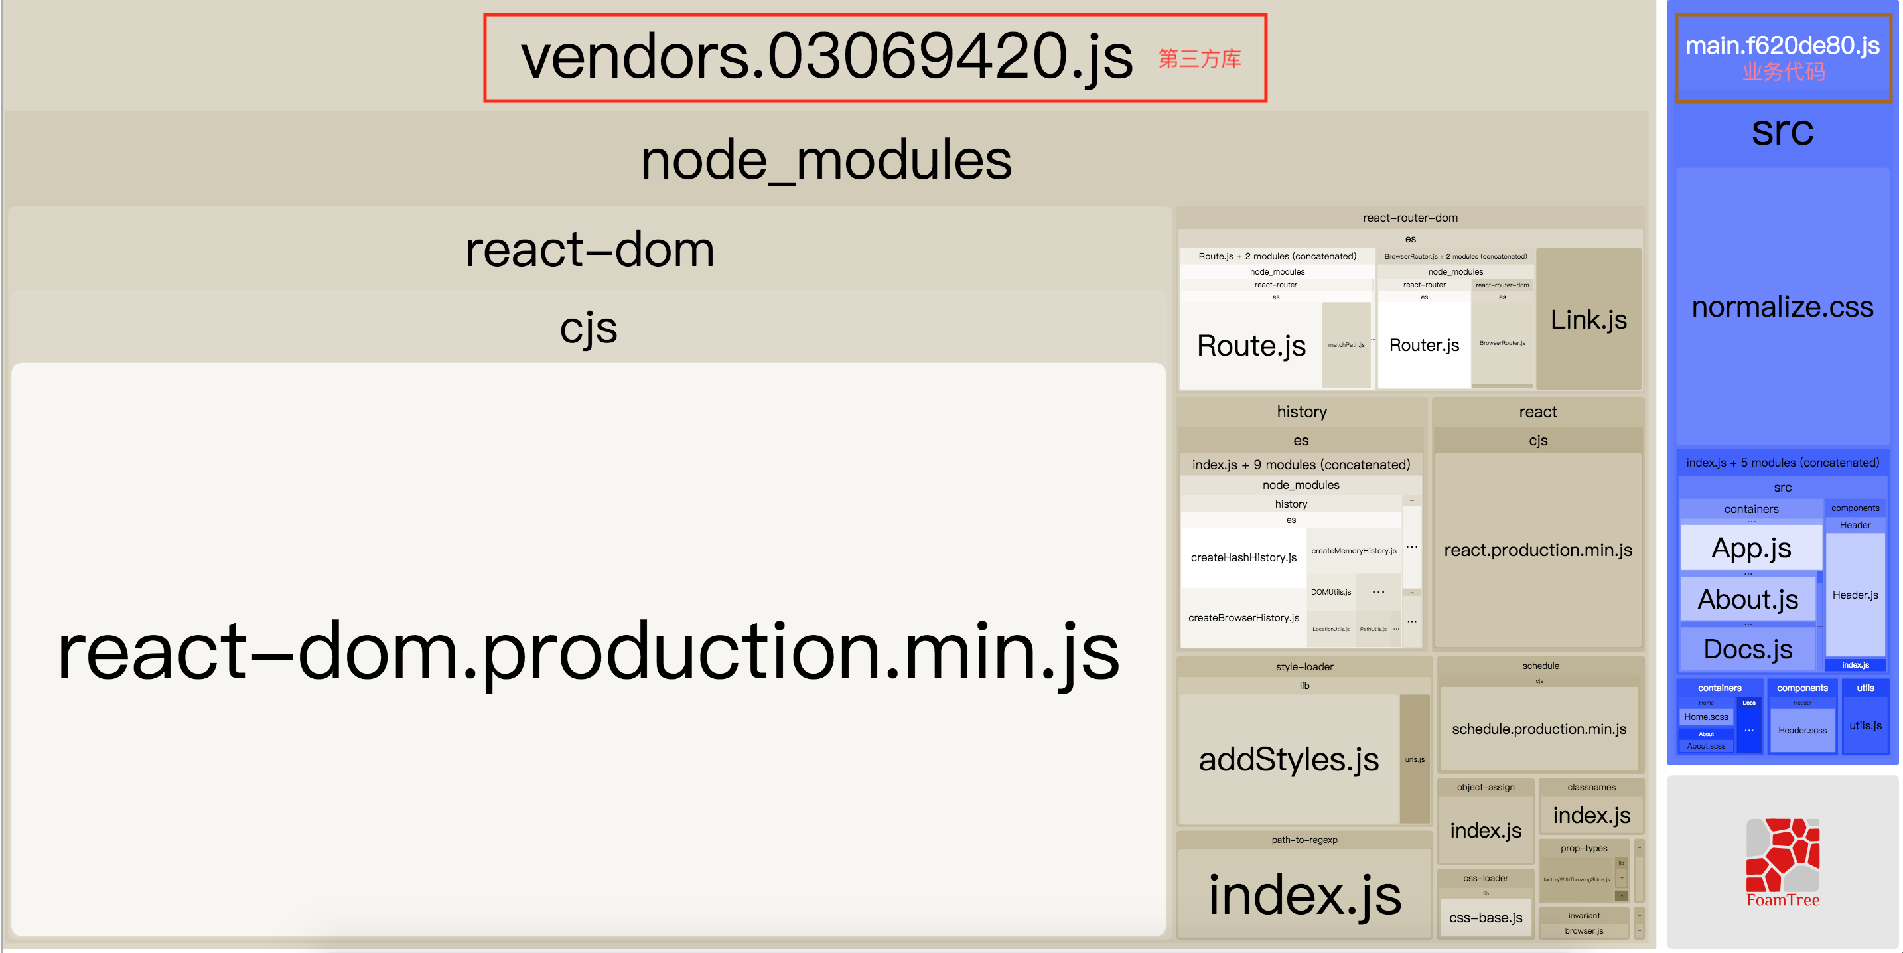Click the Route.js module cell
The width and height of the screenshot is (1903, 953).
(1251, 346)
